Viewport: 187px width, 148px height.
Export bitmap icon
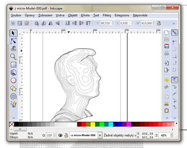pos(166,70)
